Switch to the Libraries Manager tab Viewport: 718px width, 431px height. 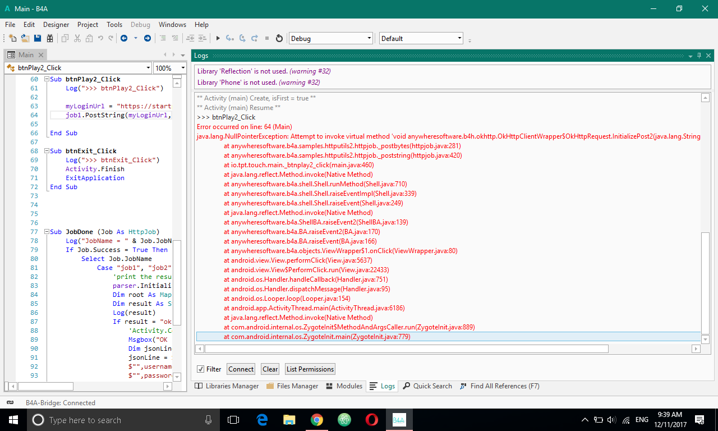pos(227,386)
